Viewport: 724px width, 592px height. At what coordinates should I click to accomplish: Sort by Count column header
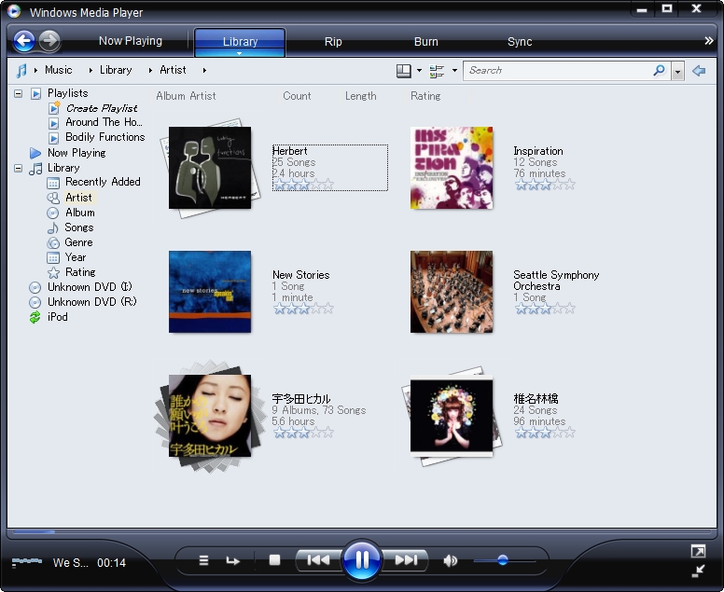tap(297, 96)
